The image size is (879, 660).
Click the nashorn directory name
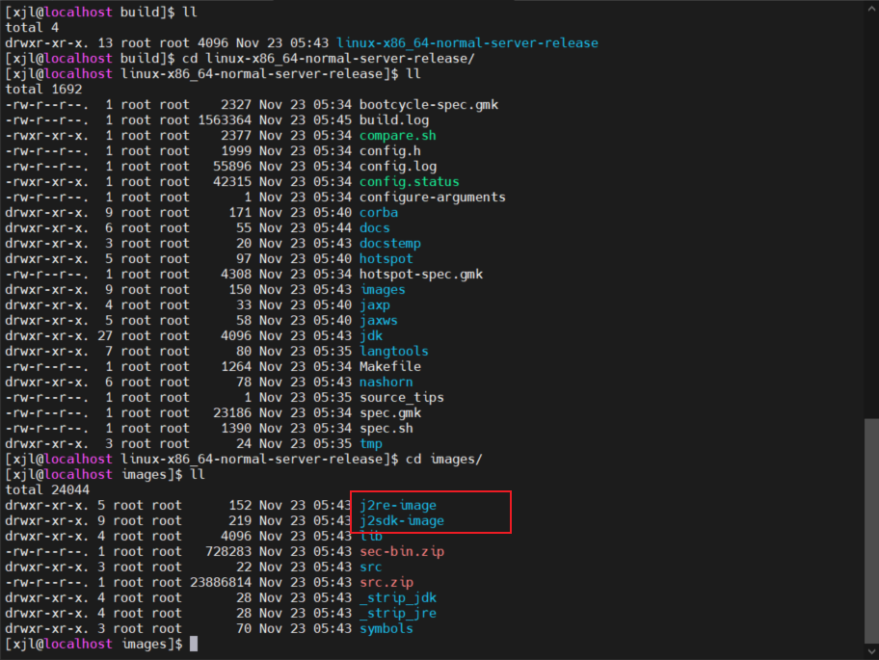pyautogui.click(x=386, y=383)
